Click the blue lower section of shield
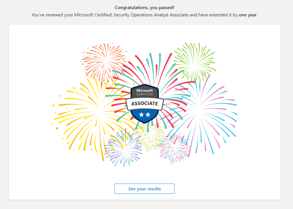The image size is (293, 209). [145, 117]
